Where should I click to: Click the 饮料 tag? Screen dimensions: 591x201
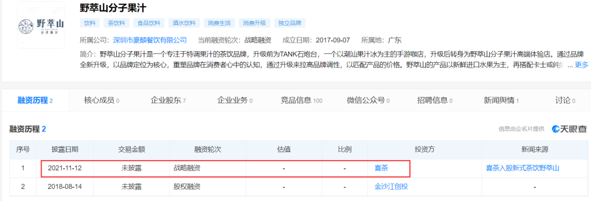90,23
